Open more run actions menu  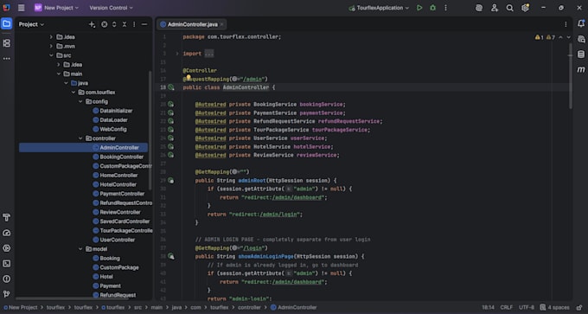coord(445,8)
